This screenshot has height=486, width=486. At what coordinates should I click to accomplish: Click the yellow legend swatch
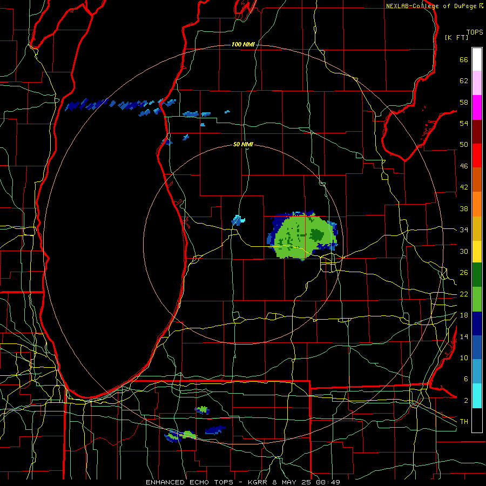coord(477,252)
